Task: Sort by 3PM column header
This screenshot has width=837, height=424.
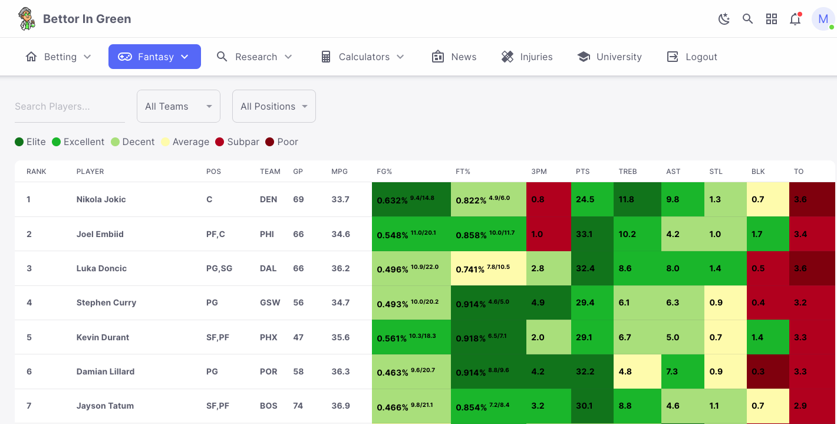Action: click(x=539, y=172)
